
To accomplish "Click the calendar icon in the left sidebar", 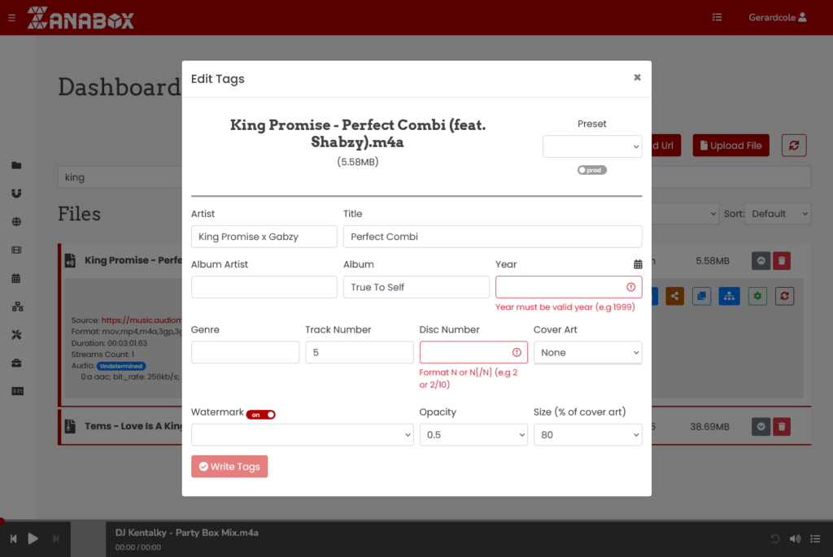I will (16, 277).
